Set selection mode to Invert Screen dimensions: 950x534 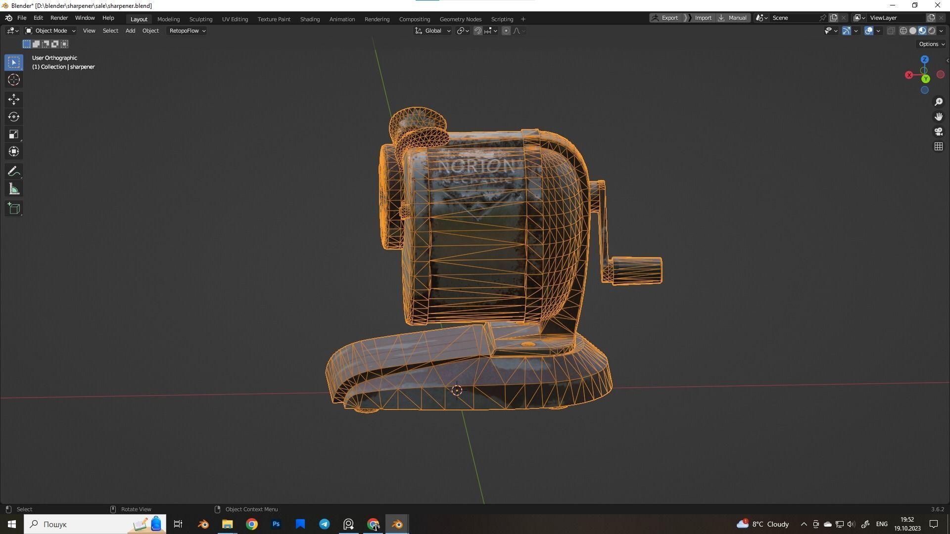pos(55,44)
